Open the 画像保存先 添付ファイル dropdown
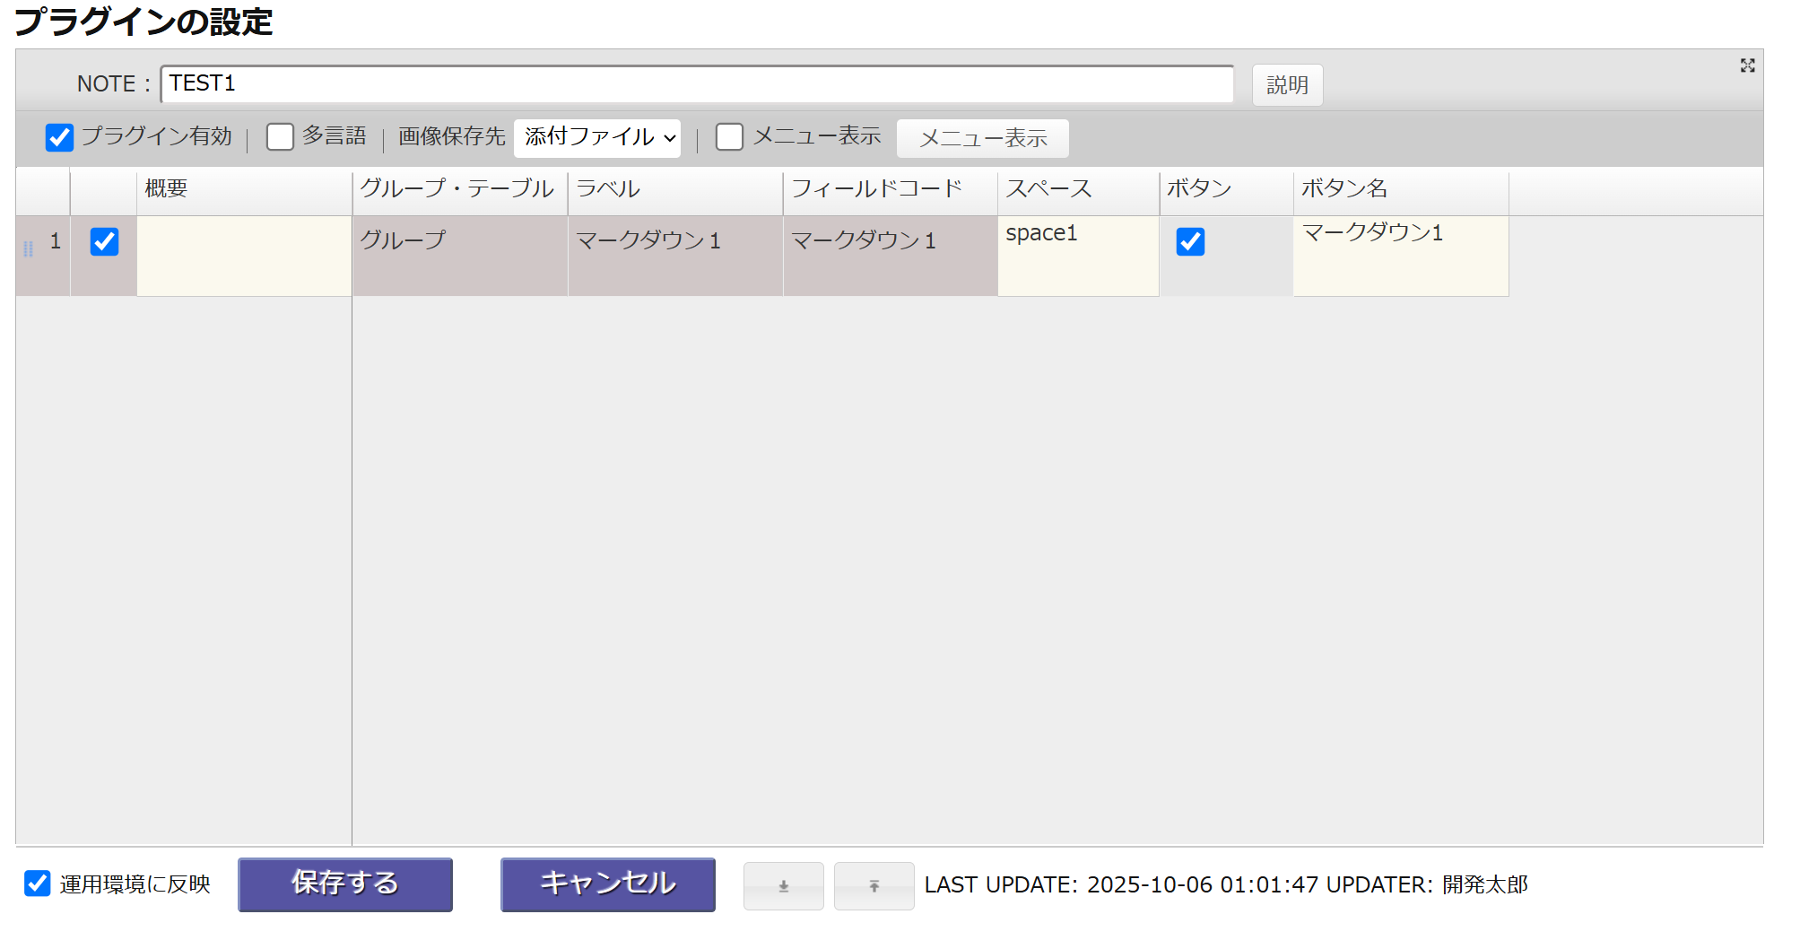This screenshot has width=1800, height=949. pos(597,138)
